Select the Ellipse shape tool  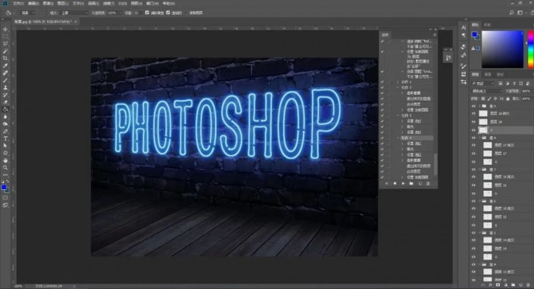(x=5, y=153)
